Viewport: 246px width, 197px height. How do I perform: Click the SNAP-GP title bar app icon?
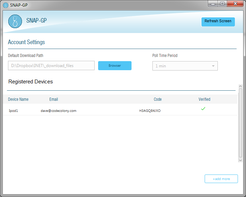click(x=6, y=5)
